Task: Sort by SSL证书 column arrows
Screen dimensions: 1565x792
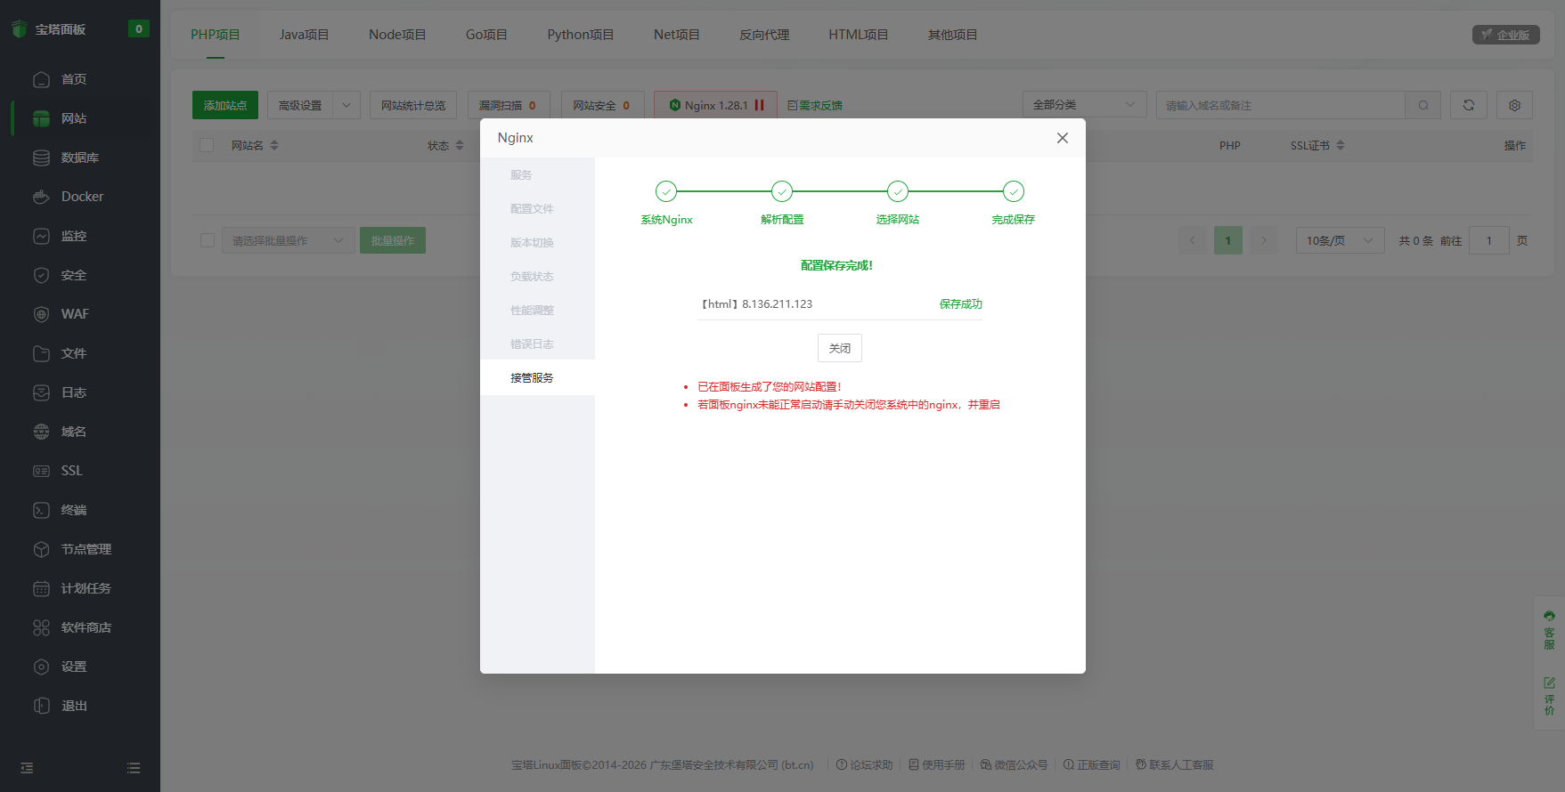Action: point(1341,145)
